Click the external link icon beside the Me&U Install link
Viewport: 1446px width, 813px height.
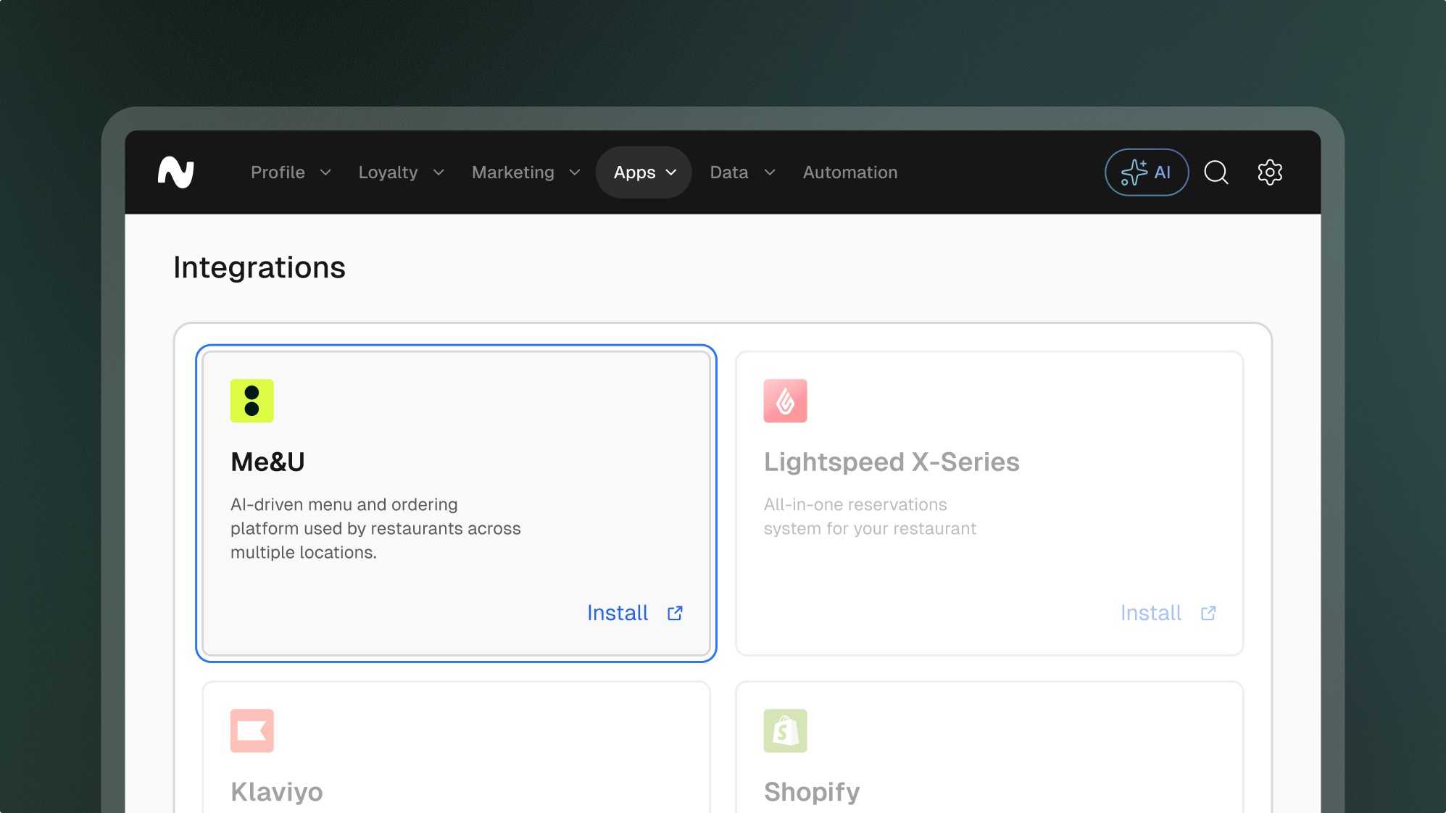click(675, 613)
